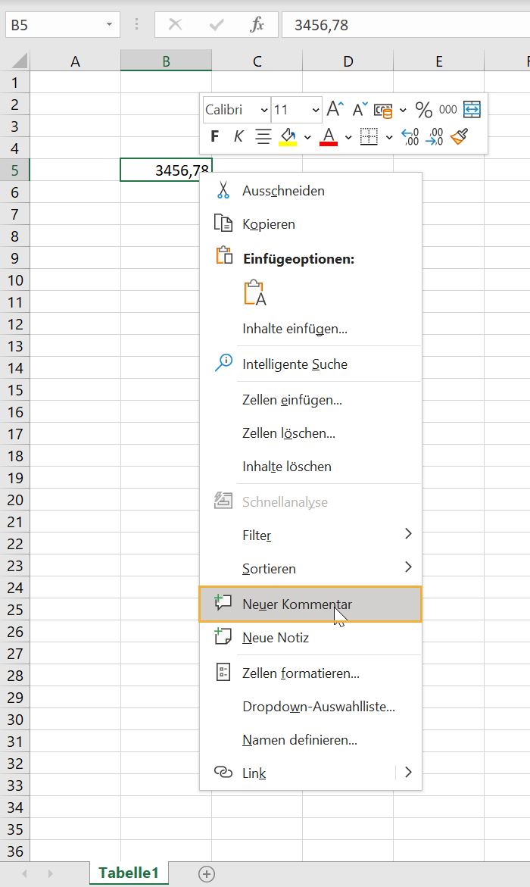Choose Namen definieren... entry
This screenshot has width=530, height=887.
310,740
